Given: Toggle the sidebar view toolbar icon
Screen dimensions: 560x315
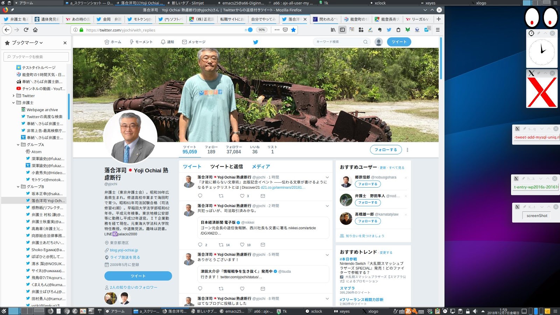Looking at the screenshot, I should 342,30.
